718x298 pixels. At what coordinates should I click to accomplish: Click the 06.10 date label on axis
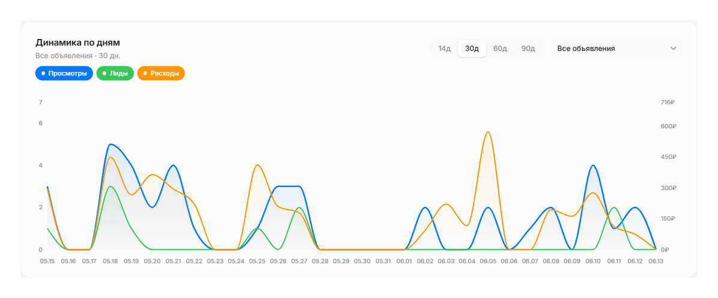pyautogui.click(x=593, y=261)
